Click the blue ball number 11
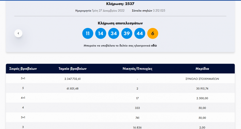 (88, 33)
